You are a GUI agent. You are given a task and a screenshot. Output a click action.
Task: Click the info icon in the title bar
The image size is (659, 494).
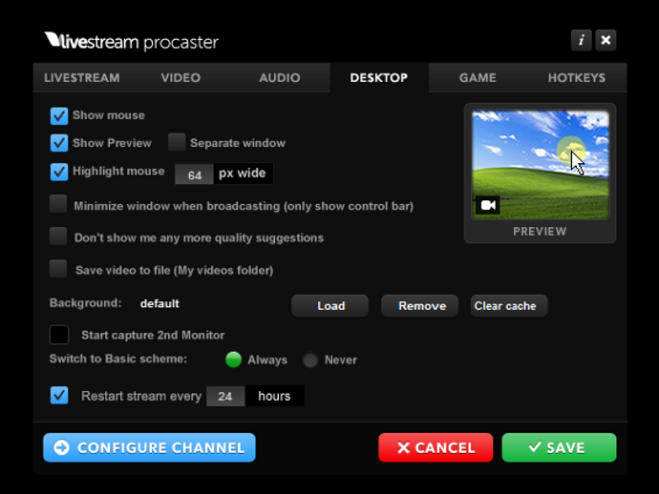click(582, 40)
